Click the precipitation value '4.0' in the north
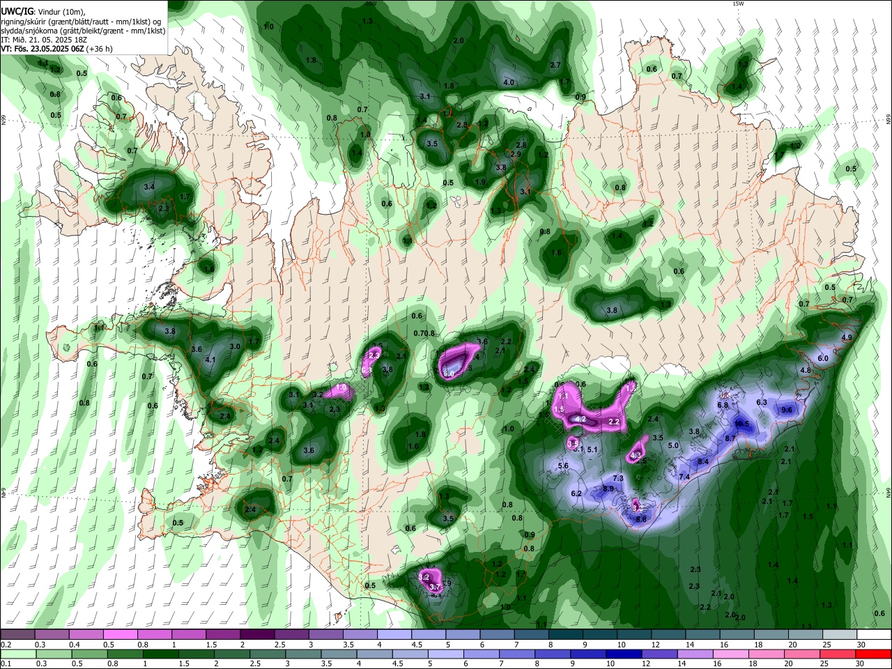The image size is (892, 669). point(509,82)
